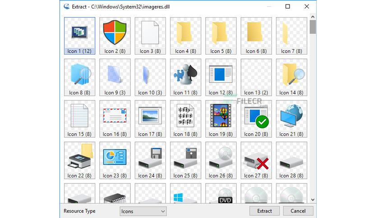The height and width of the screenshot is (218, 377).
Task: Select Icon 9 translucent folder
Action: click(x=115, y=77)
